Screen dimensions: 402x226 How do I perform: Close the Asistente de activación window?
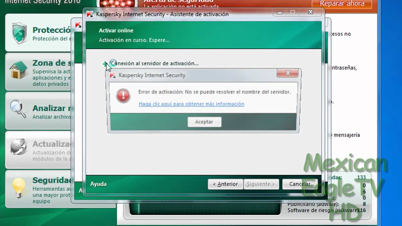pos(311,12)
